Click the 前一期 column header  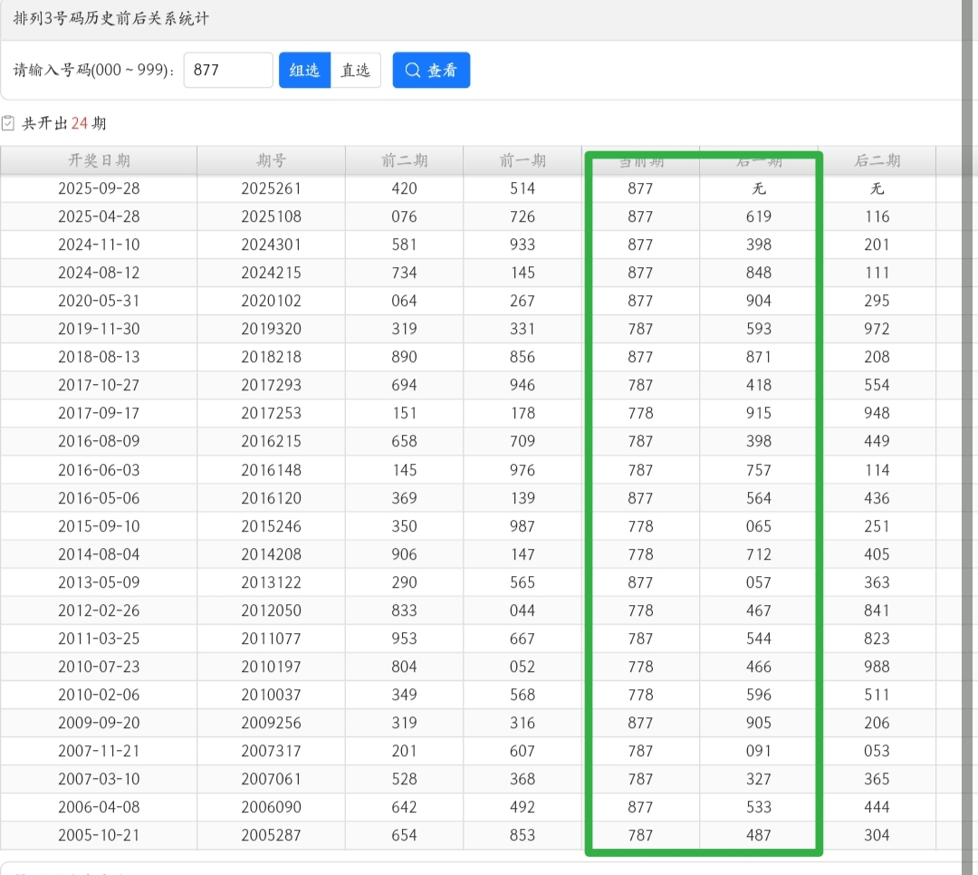(x=523, y=160)
